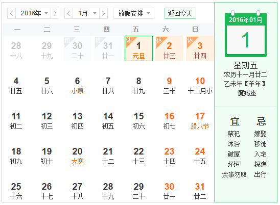Select January 31 廿二
This screenshot has width=280, height=205.
click(x=200, y=191)
